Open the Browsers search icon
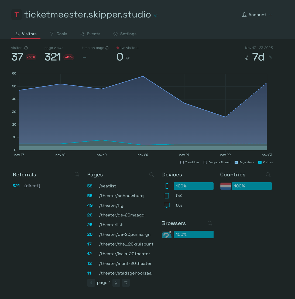This screenshot has height=299, width=295. (x=210, y=223)
